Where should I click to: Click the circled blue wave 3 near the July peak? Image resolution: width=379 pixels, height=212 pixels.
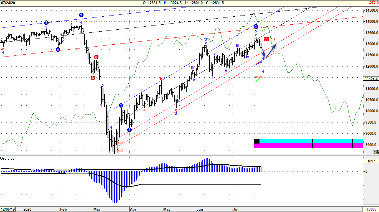[256, 27]
